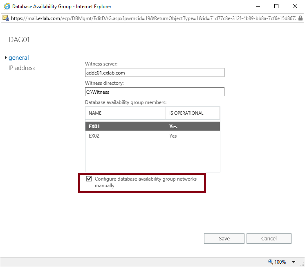Viewport: 305px width, 267px height.
Task: Click the Save button
Action: [224, 238]
